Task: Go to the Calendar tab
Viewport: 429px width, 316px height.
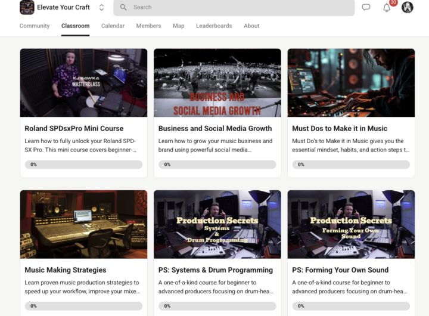Action: pos(113,26)
